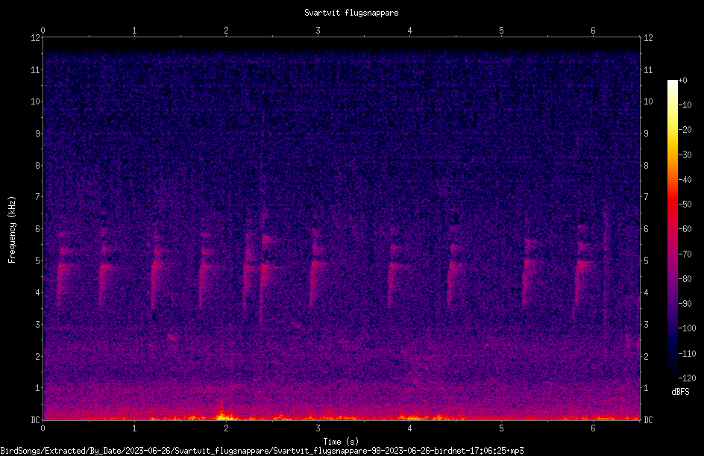Click the '-60' value on the color scale

point(685,229)
